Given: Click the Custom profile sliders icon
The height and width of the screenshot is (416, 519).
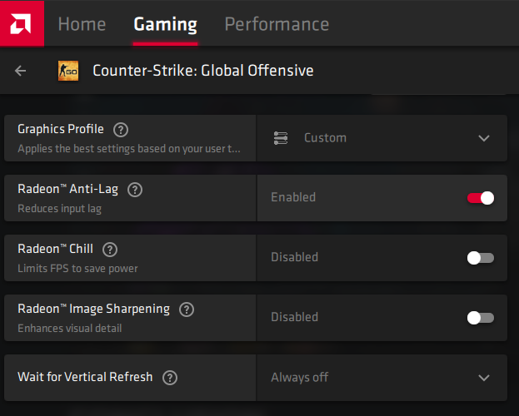Looking at the screenshot, I should click(x=281, y=138).
